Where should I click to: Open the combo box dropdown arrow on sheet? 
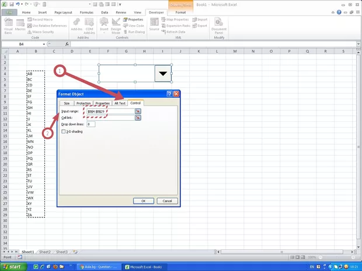(163, 73)
